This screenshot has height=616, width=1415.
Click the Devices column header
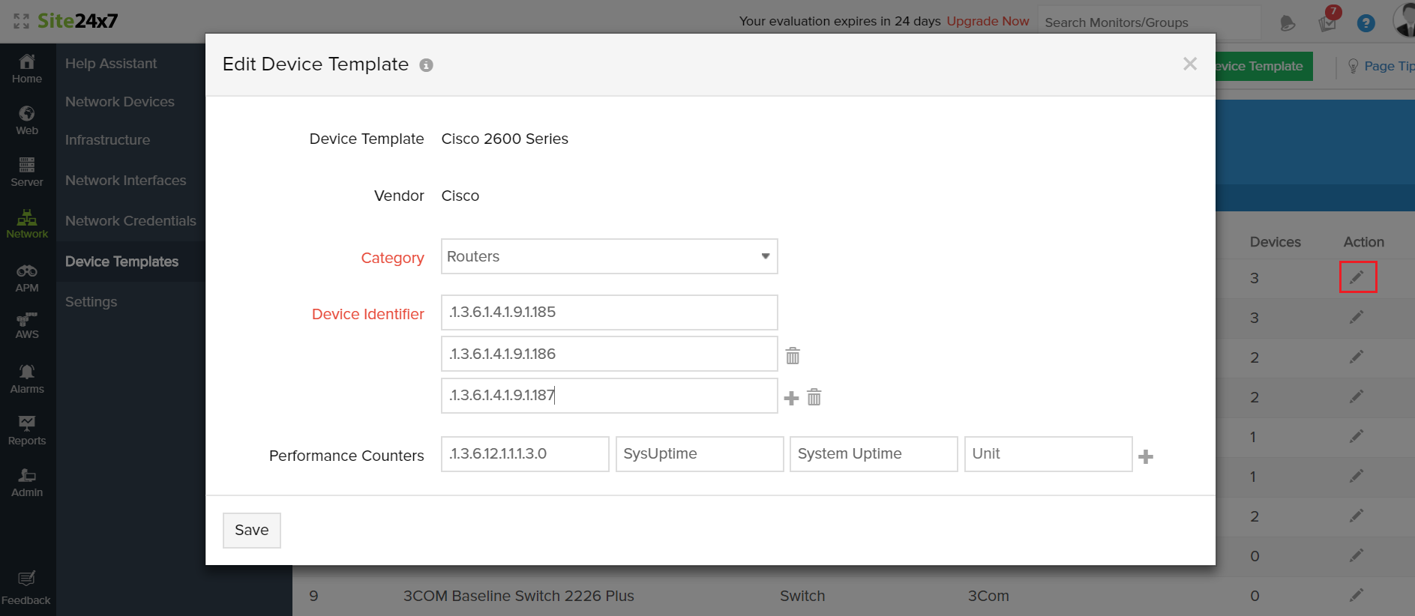(1275, 242)
